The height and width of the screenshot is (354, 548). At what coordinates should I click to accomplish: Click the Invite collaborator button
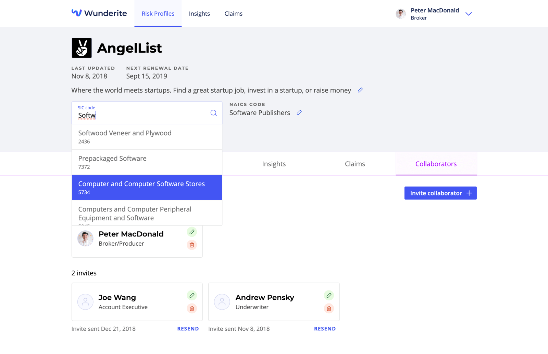click(440, 193)
